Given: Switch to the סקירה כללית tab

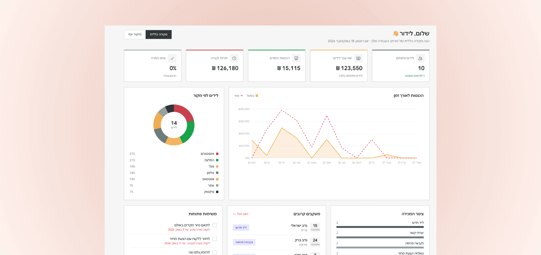Looking at the screenshot, I should 159,34.
